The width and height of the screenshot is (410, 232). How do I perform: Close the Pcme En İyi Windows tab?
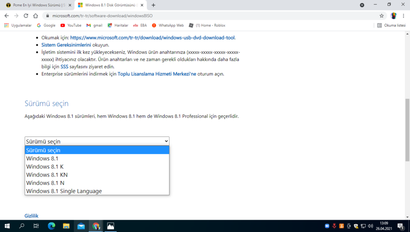point(70,5)
